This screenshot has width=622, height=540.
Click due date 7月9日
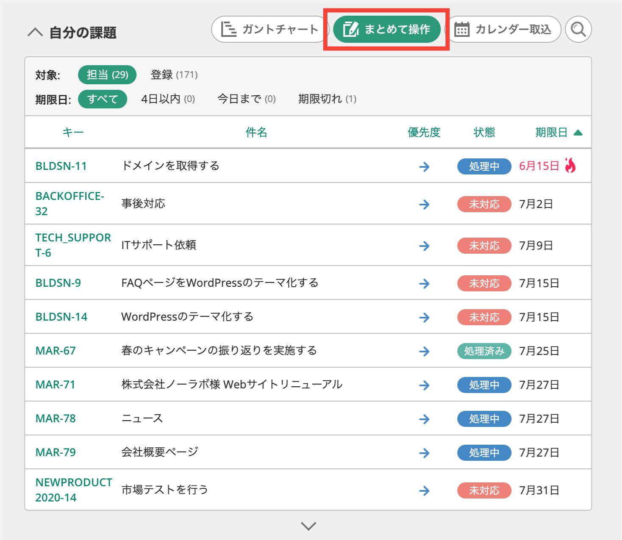coord(536,246)
